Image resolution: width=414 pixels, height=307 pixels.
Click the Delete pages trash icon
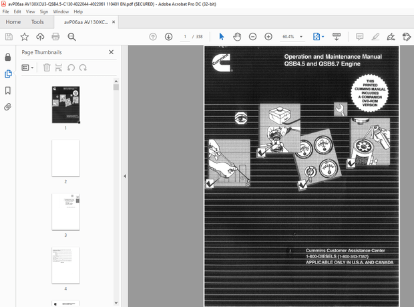point(47,68)
